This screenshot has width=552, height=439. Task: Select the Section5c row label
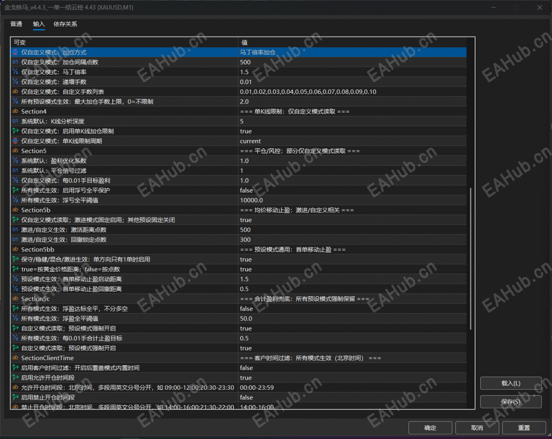tap(35, 299)
